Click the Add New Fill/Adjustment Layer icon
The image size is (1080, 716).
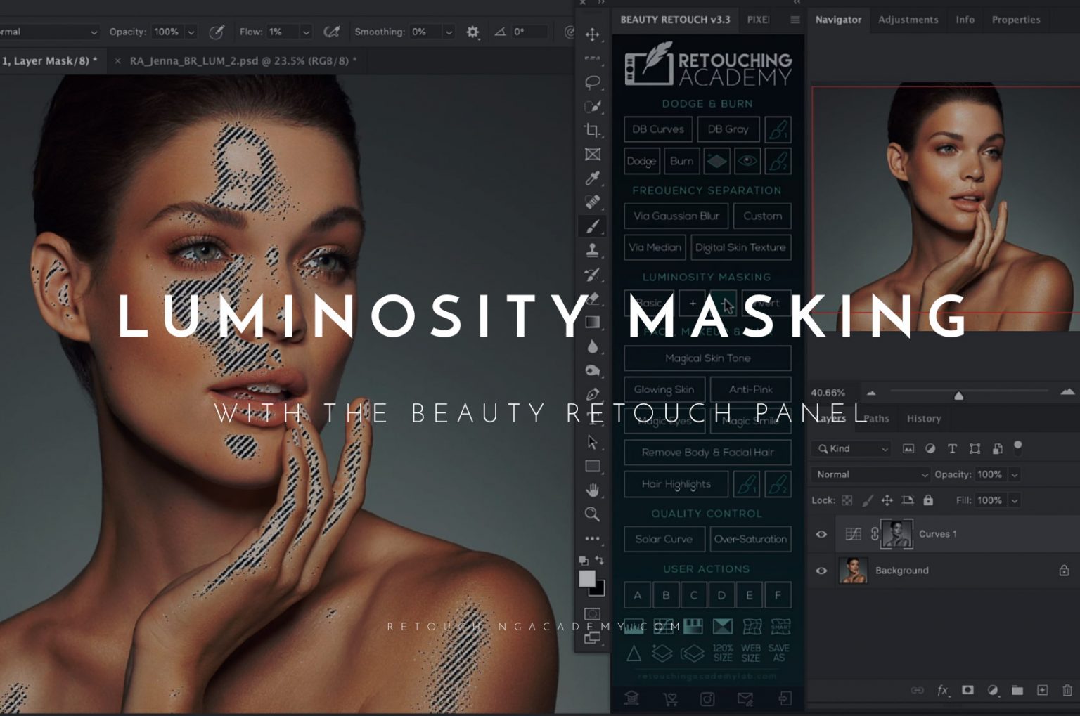tap(994, 690)
